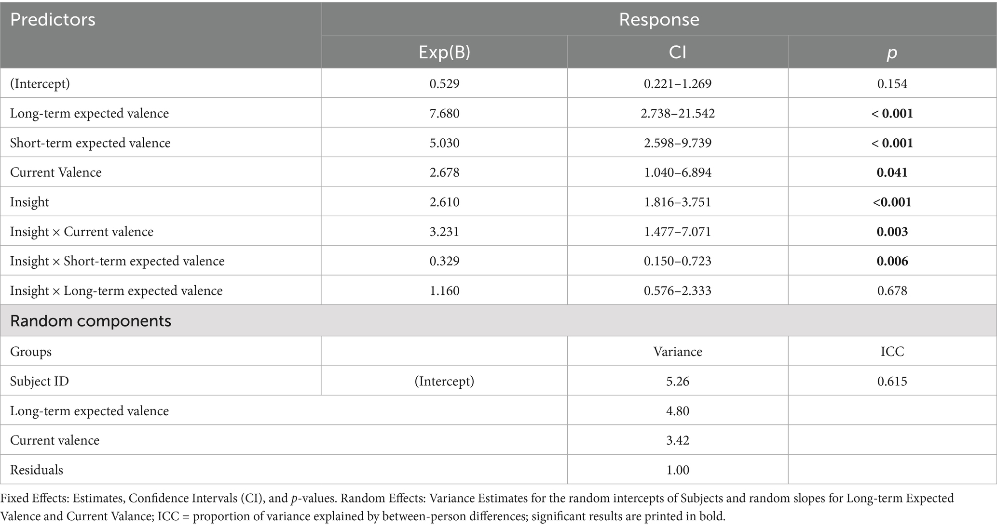
Task: Click the Random components section header
Action: 91,321
